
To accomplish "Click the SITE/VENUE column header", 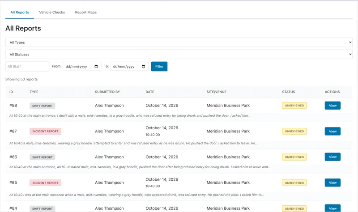I will pos(217,92).
